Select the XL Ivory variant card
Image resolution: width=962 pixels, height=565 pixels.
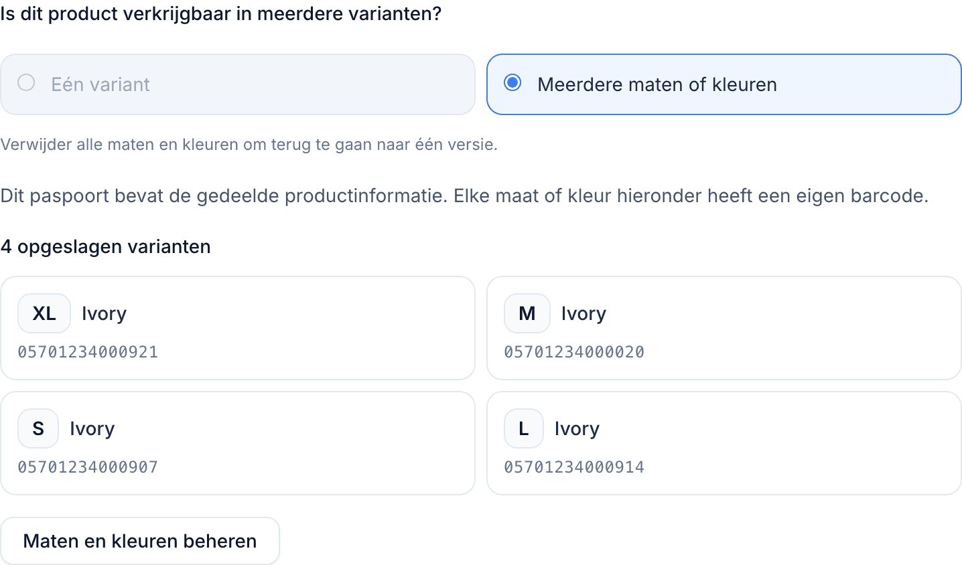(238, 328)
